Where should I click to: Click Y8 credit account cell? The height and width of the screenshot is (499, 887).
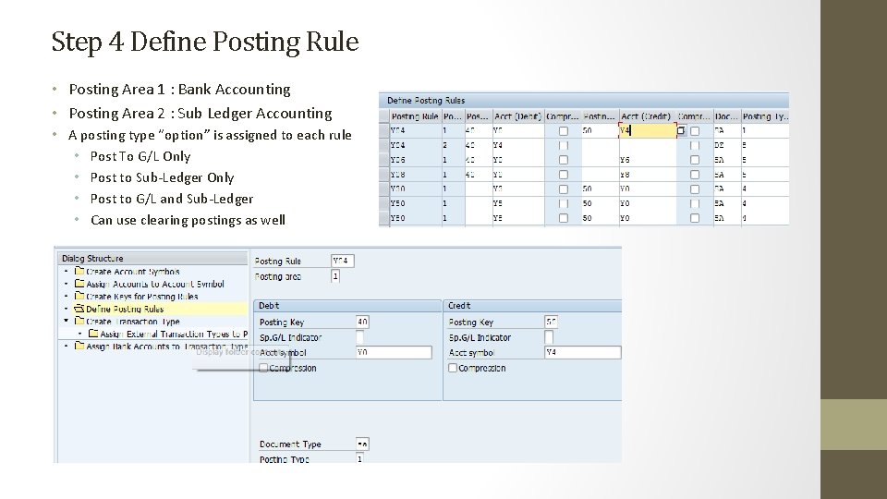click(647, 175)
